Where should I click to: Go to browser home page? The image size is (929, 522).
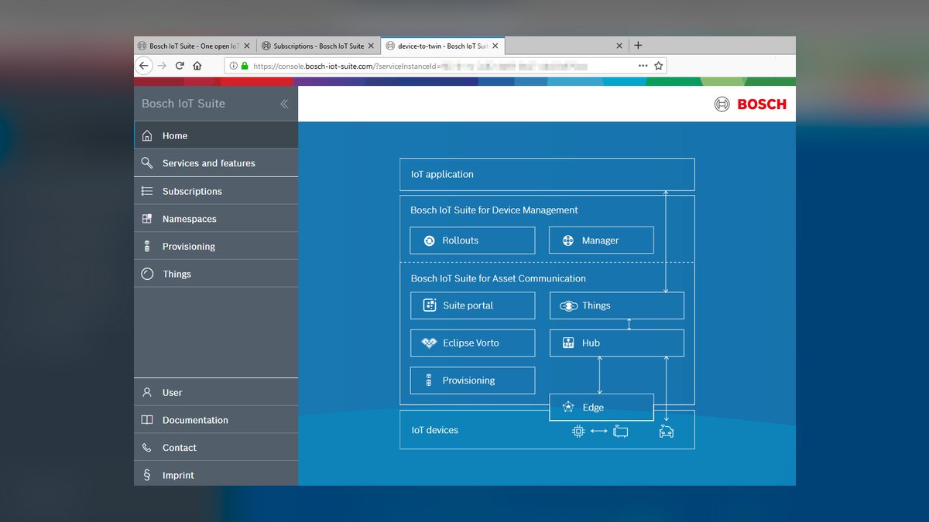coord(197,66)
